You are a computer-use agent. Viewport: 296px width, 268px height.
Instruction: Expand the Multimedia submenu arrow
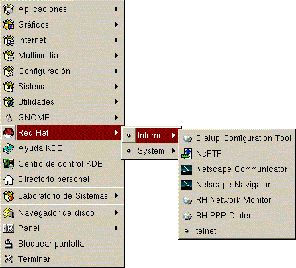117,56
